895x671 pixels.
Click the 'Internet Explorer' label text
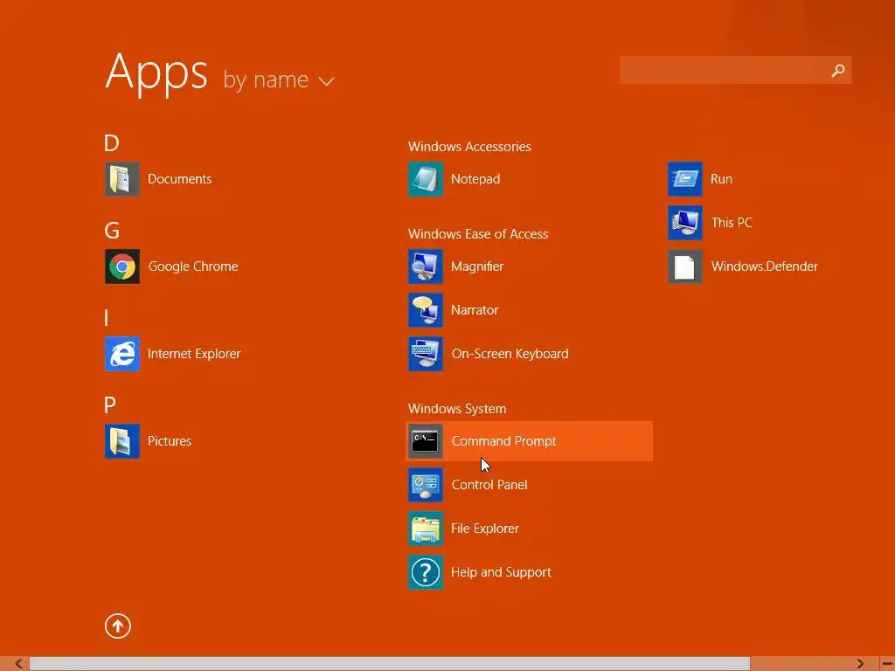tap(194, 354)
